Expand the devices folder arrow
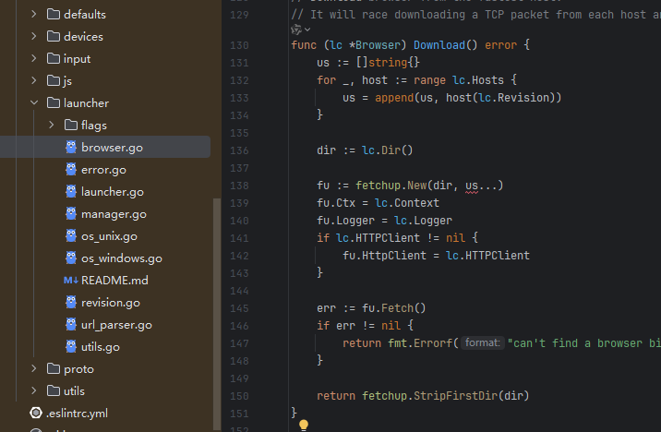The image size is (661, 432). (33, 37)
